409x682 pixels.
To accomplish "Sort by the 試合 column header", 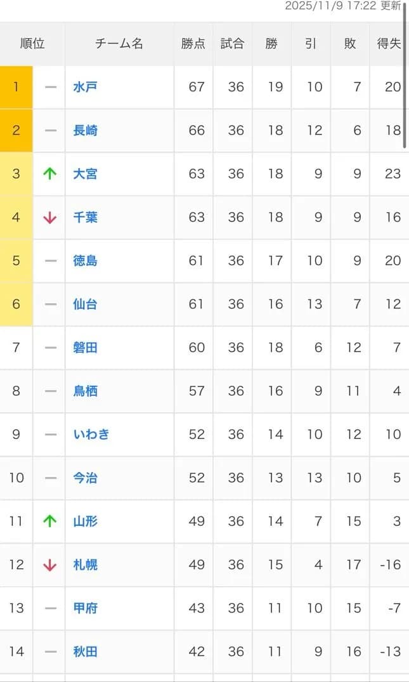I will pos(233,43).
